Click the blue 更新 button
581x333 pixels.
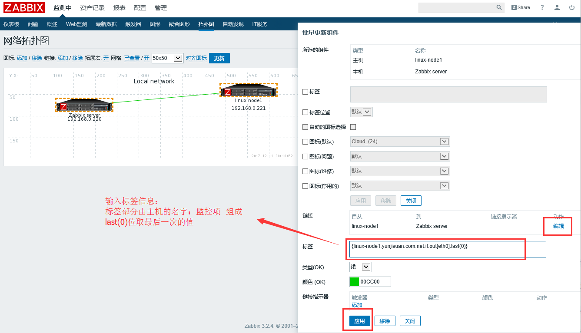[219, 58]
